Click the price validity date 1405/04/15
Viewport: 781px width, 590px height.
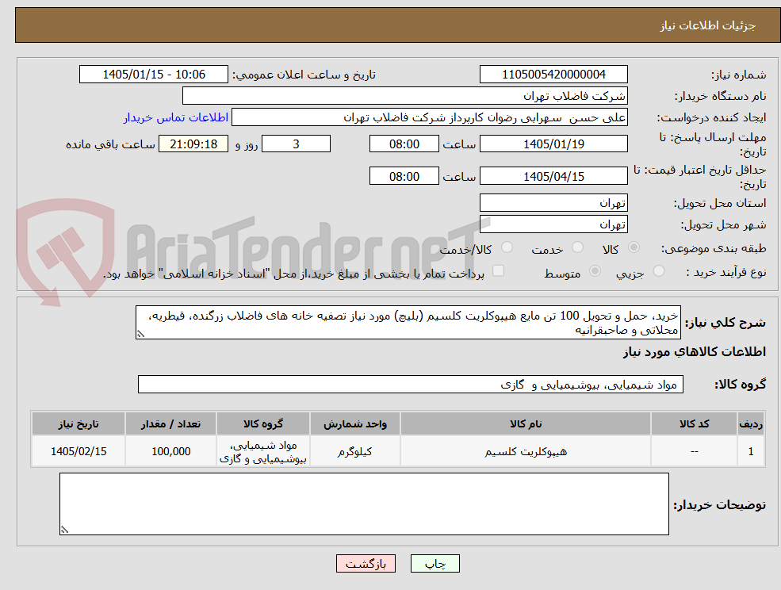[x=553, y=176]
